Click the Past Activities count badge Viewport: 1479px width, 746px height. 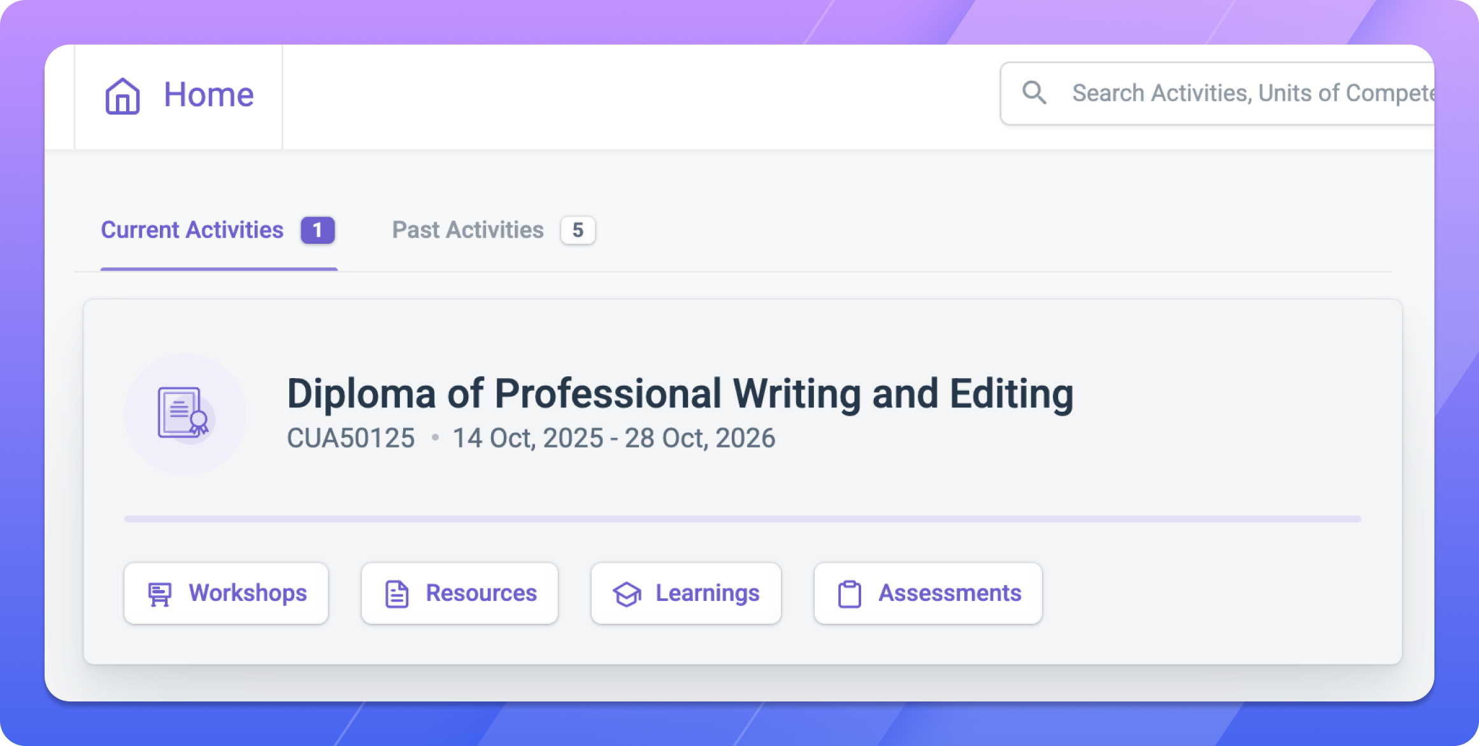(578, 230)
